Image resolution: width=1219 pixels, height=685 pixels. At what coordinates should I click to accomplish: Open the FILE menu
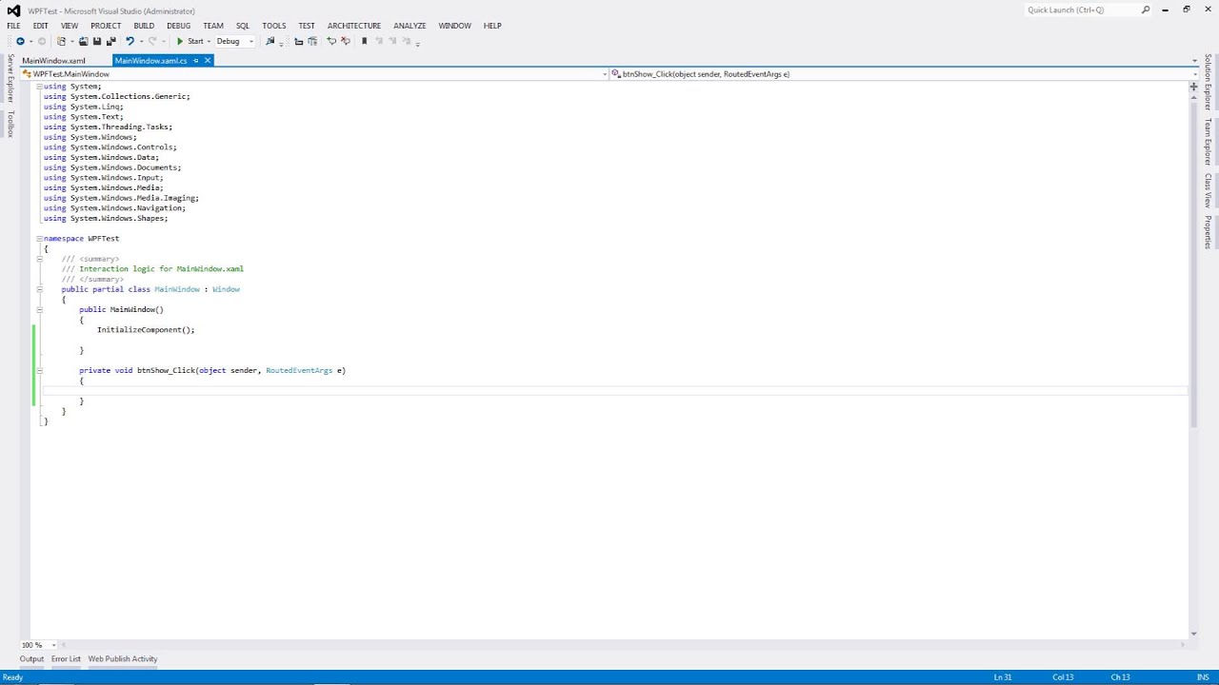click(13, 26)
